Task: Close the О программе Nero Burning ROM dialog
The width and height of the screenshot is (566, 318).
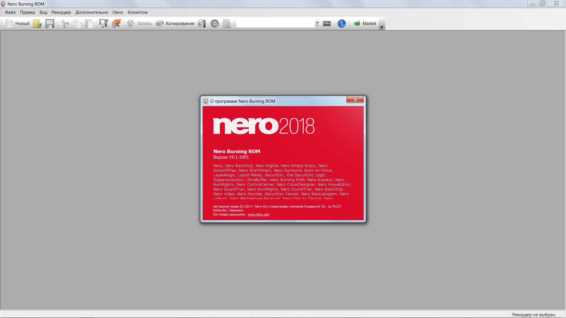Action: coord(355,100)
